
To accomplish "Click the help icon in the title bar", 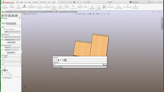I will (x=154, y=2).
